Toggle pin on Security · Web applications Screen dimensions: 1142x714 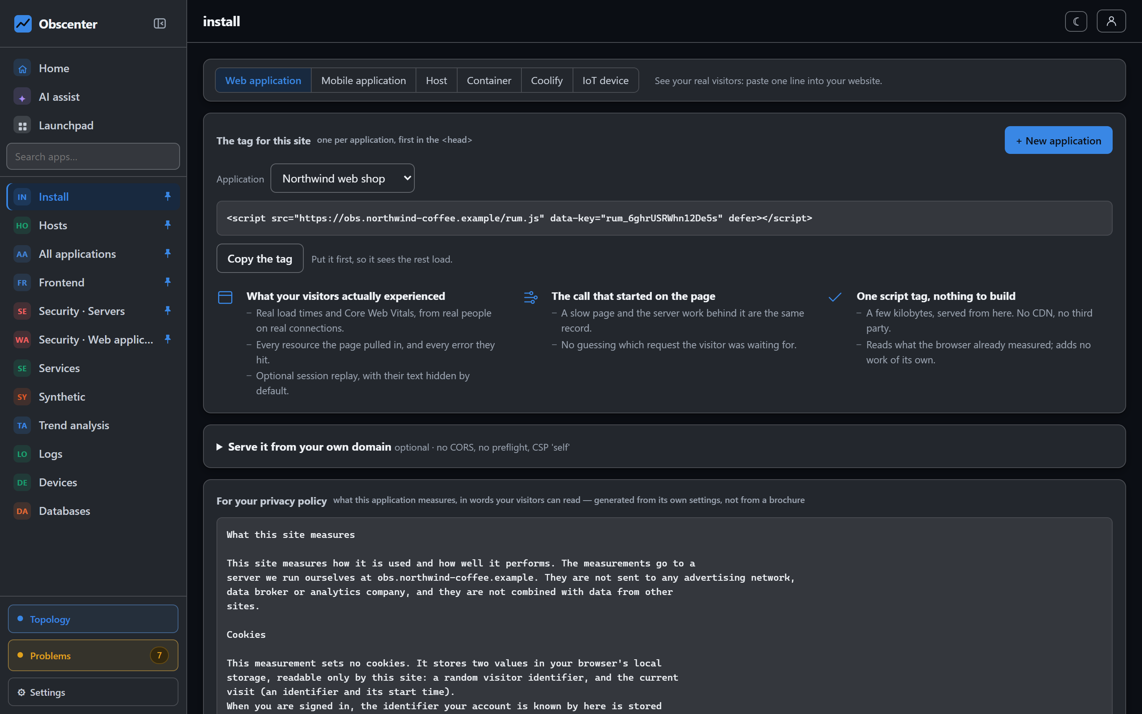pyautogui.click(x=167, y=339)
